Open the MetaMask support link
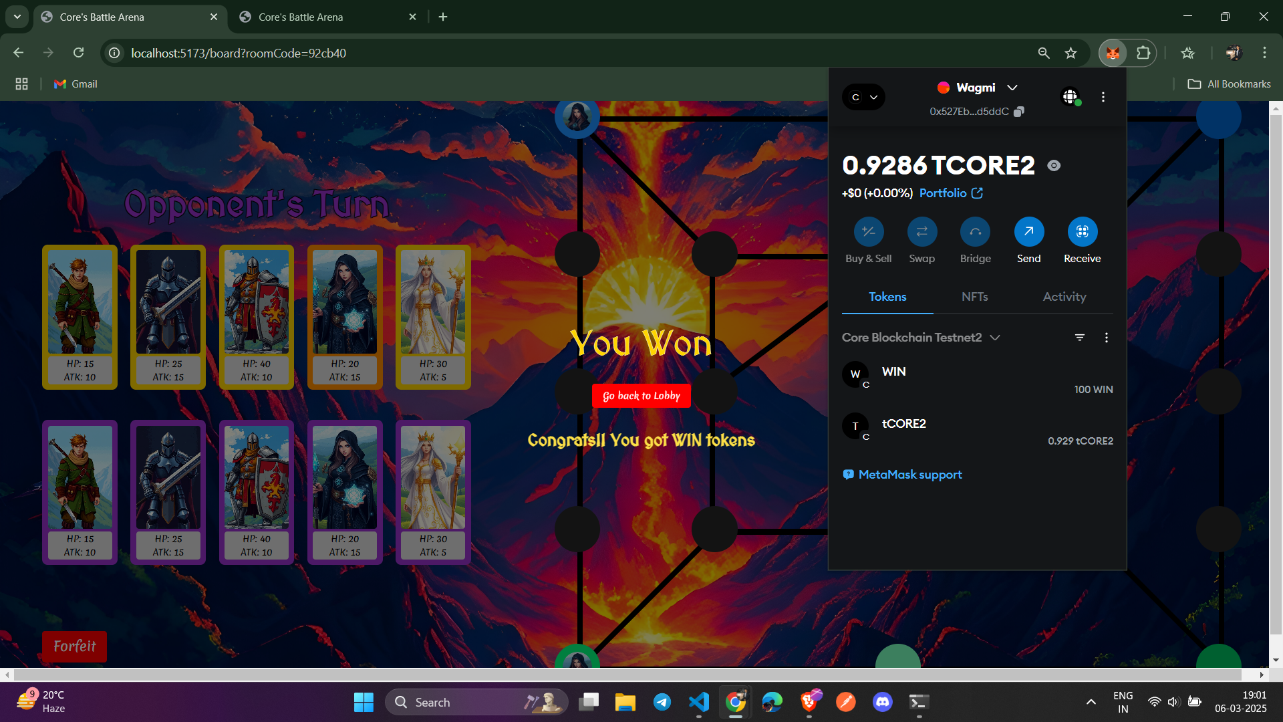This screenshot has height=722, width=1283. tap(903, 475)
